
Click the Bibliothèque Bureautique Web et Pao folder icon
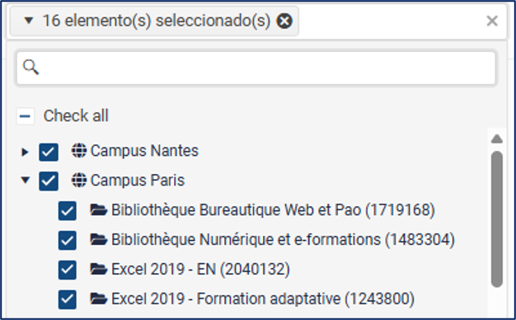pos(98,209)
